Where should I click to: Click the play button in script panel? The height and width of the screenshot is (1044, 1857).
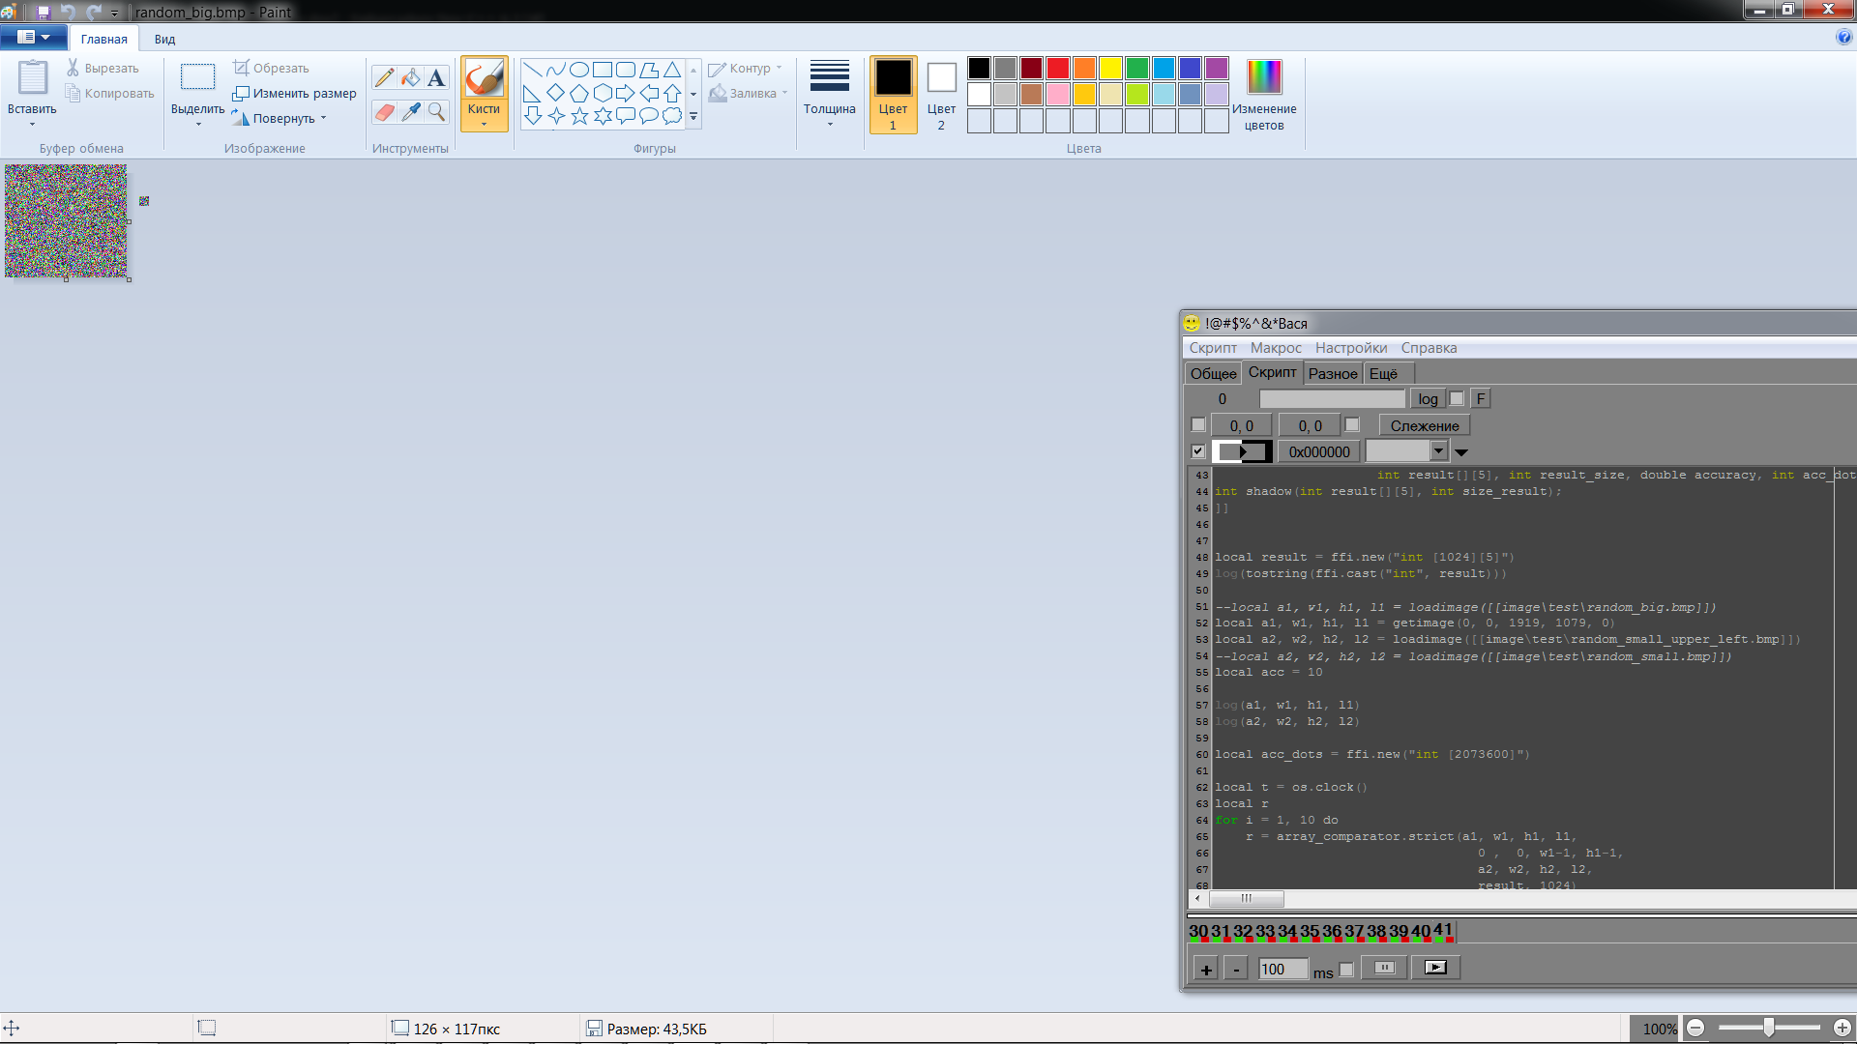pyautogui.click(x=1435, y=968)
